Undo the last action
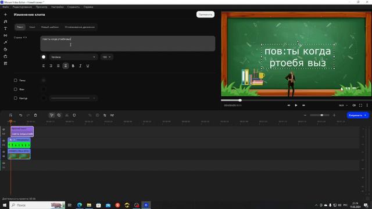This screenshot has height=209, width=372. [21, 115]
